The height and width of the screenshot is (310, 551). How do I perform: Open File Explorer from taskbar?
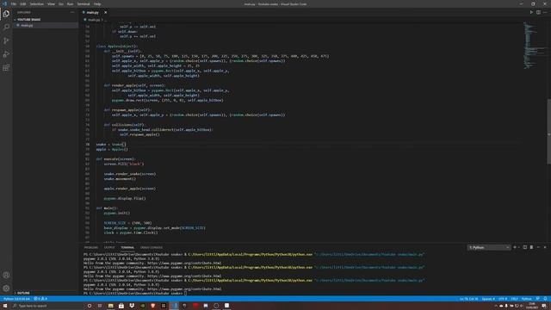click(x=110, y=306)
